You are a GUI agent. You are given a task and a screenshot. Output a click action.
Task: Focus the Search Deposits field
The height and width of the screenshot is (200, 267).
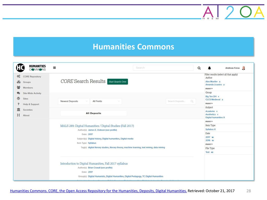click(181, 101)
